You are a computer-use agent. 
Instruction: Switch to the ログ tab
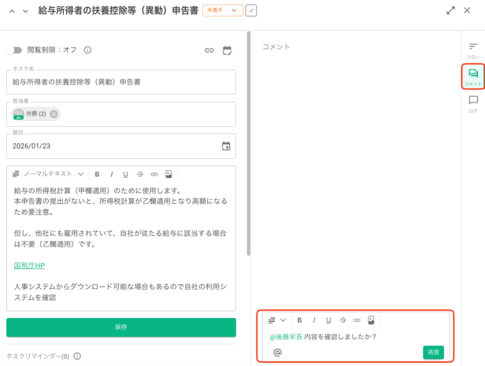pos(472,104)
